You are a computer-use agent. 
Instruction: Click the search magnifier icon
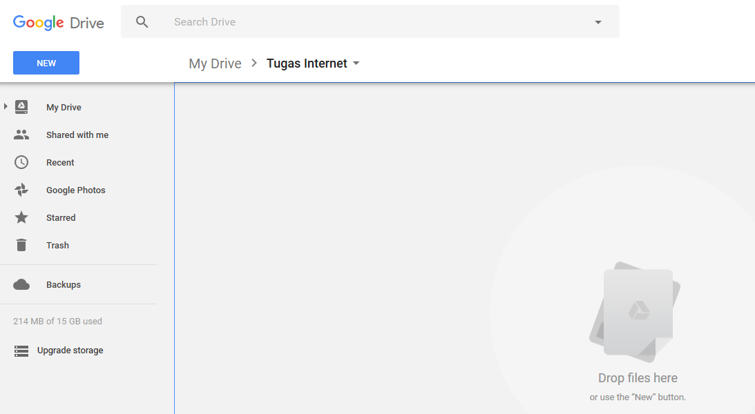pos(142,21)
